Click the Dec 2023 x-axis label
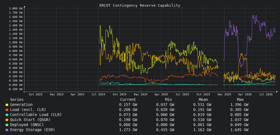Viewport: 280px width, 135px height. tap(57, 94)
